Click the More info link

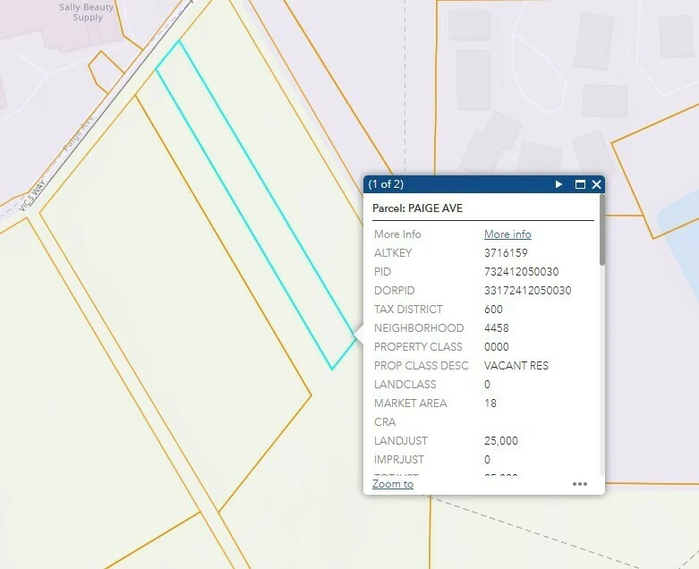pyautogui.click(x=507, y=234)
